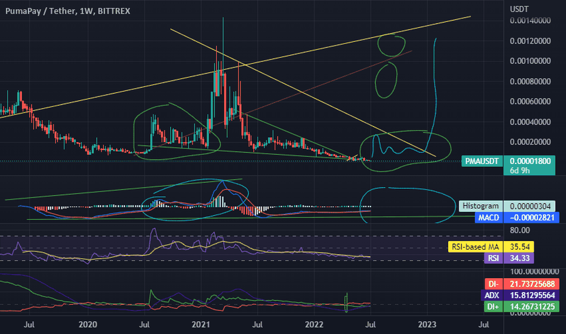The image size is (566, 334).
Task: Click the RSI-based MA value 35.54
Action: [x=519, y=247]
